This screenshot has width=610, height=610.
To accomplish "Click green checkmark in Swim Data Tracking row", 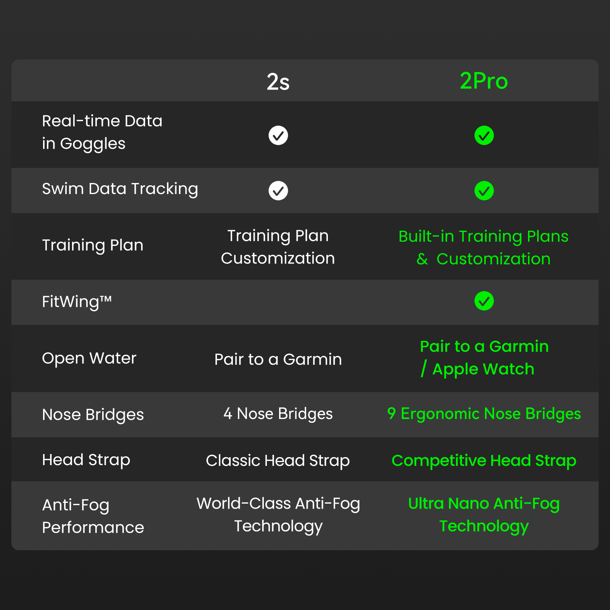I will 484,191.
